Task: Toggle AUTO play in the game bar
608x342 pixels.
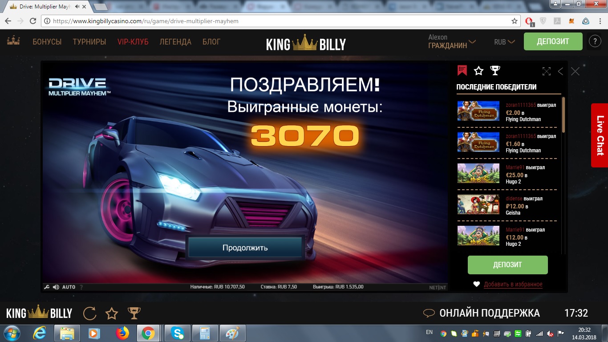Action: coord(69,287)
